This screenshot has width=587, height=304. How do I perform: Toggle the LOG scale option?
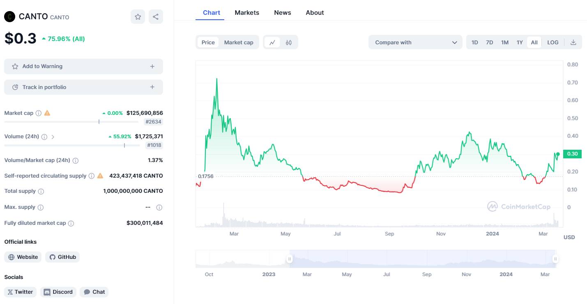click(553, 42)
